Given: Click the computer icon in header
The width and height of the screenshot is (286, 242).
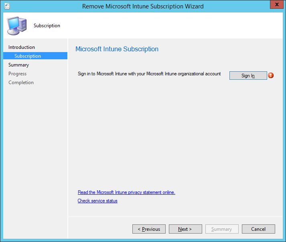Looking at the screenshot, I should click(x=17, y=26).
